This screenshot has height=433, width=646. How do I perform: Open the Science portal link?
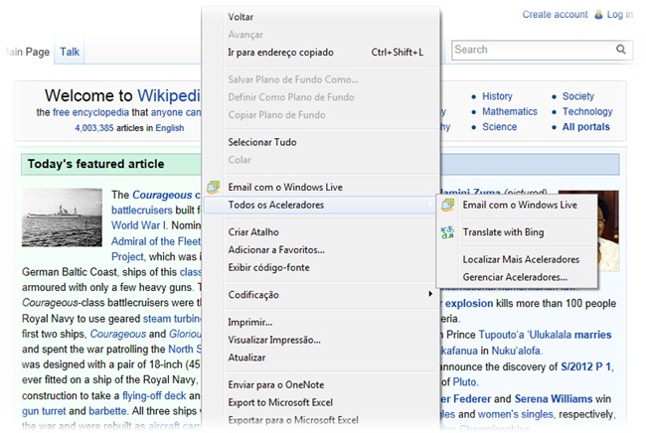pos(499,127)
